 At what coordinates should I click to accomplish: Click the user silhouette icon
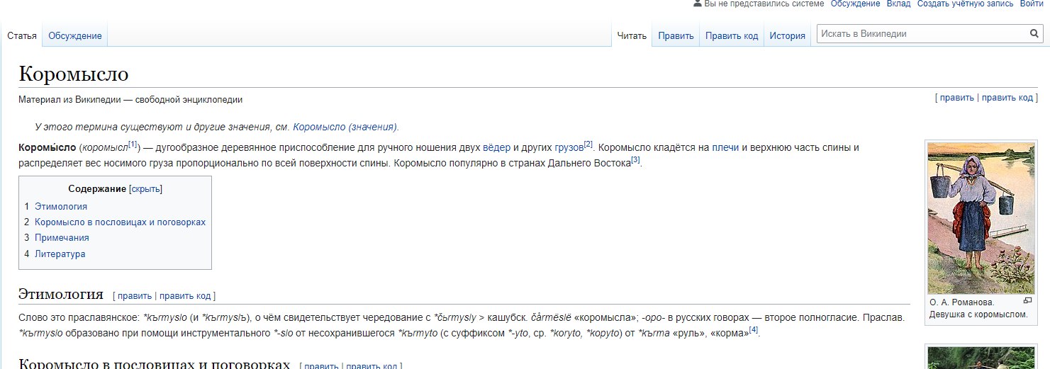tap(698, 4)
